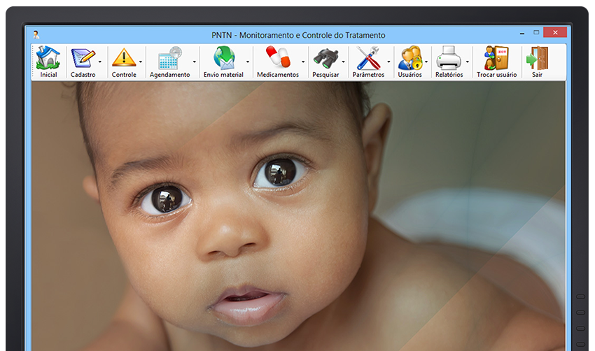Expand the Controle dropdown arrow

click(141, 62)
